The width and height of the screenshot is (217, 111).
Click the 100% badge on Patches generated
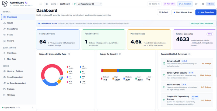click(x=210, y=34)
